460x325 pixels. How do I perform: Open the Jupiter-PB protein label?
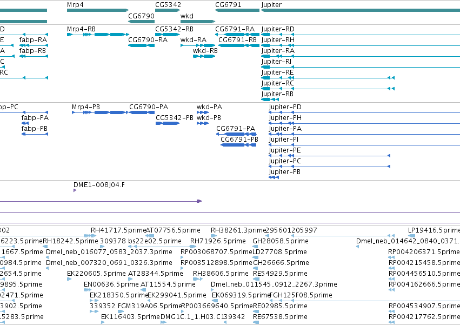point(285,173)
